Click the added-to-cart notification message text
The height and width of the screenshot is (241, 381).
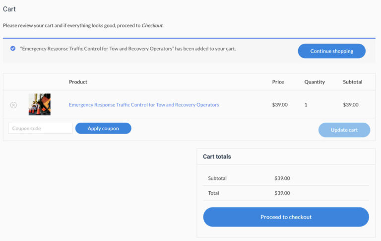128,49
